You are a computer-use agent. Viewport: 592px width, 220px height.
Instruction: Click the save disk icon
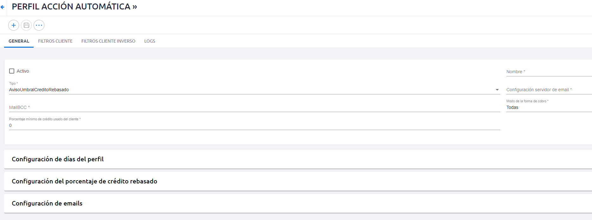click(x=26, y=25)
